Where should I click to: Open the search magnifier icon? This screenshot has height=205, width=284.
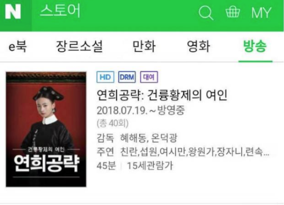click(206, 13)
